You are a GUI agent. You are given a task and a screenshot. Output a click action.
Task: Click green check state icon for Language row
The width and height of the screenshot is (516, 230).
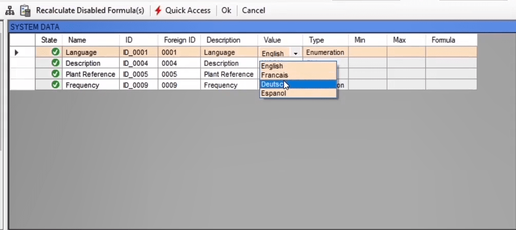56,52
